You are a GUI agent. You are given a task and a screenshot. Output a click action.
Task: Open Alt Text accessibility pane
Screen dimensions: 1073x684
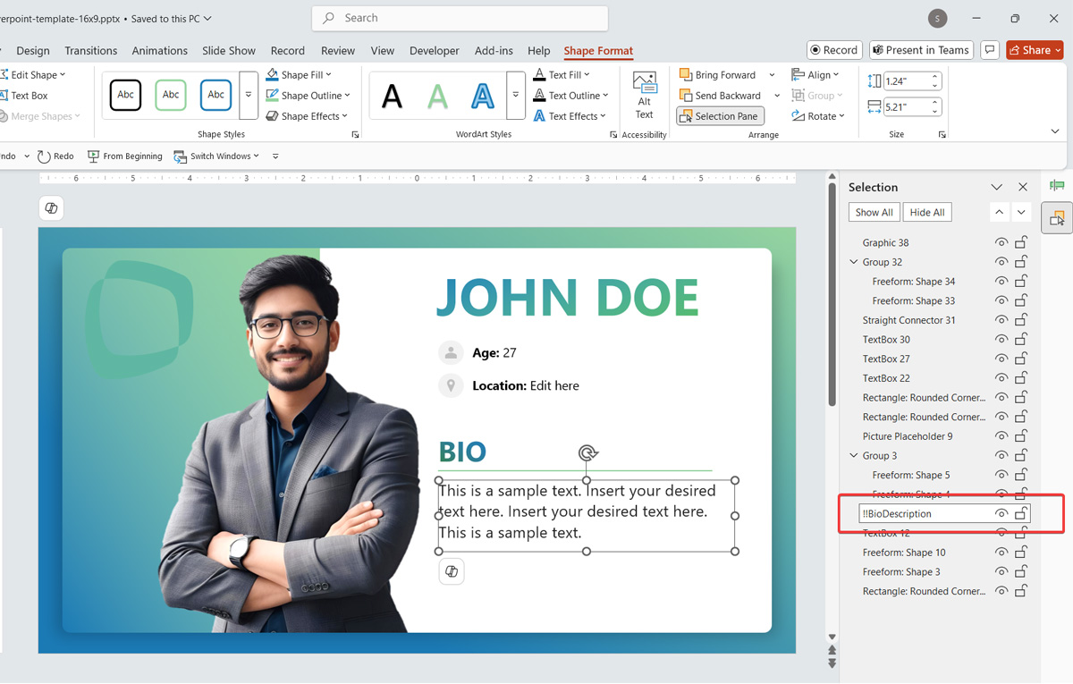(644, 95)
